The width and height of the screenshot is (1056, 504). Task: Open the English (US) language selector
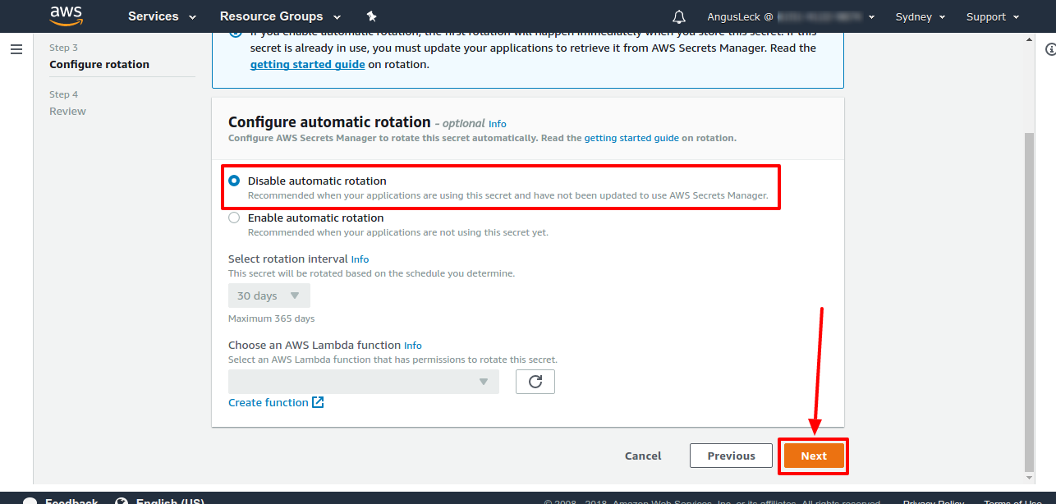click(x=159, y=501)
